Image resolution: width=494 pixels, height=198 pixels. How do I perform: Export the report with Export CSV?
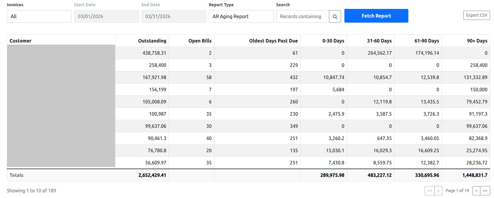tap(476, 15)
